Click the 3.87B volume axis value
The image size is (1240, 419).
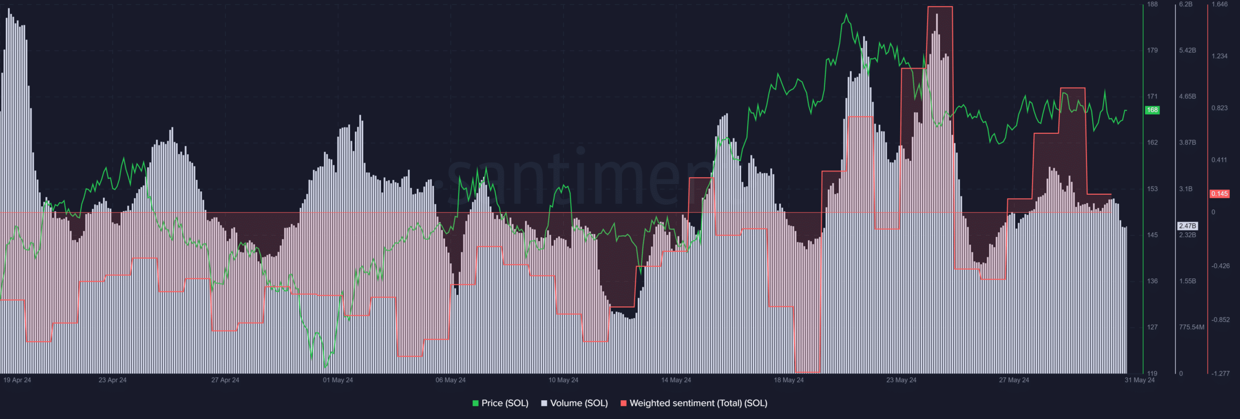[x=1188, y=143]
